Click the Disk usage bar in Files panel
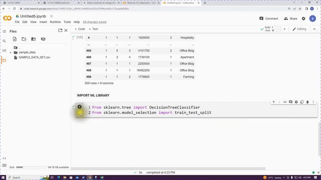Viewport: 321px width, 180px height. [x=31, y=167]
